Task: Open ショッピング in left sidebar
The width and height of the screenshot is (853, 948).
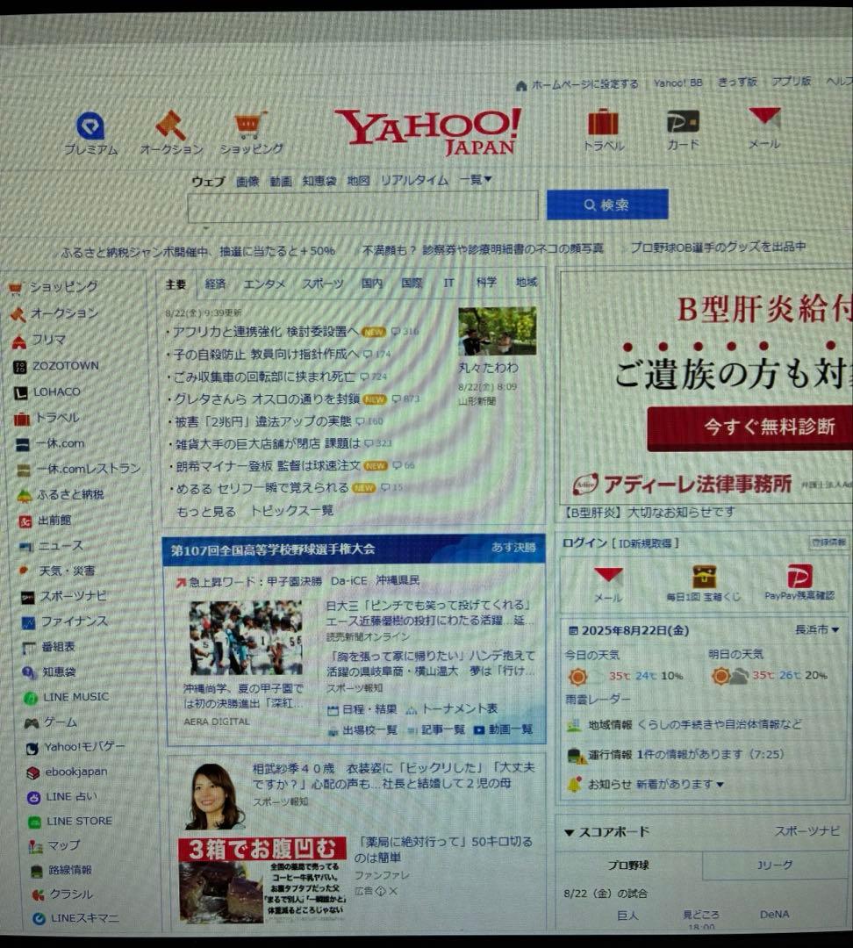Action: [63, 287]
